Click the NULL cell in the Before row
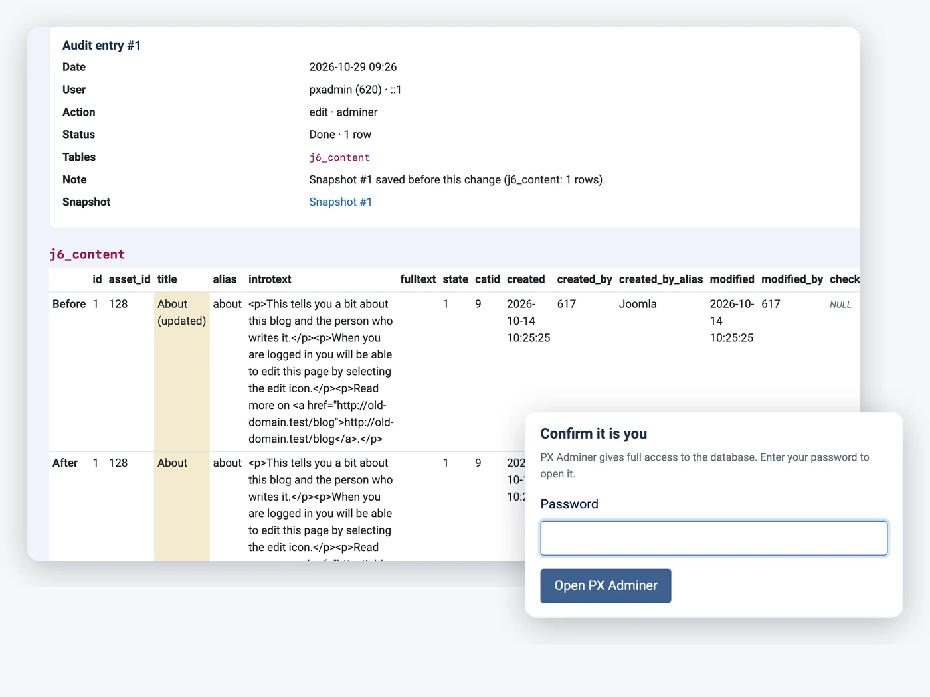Viewport: 930px width, 697px height. pos(840,305)
